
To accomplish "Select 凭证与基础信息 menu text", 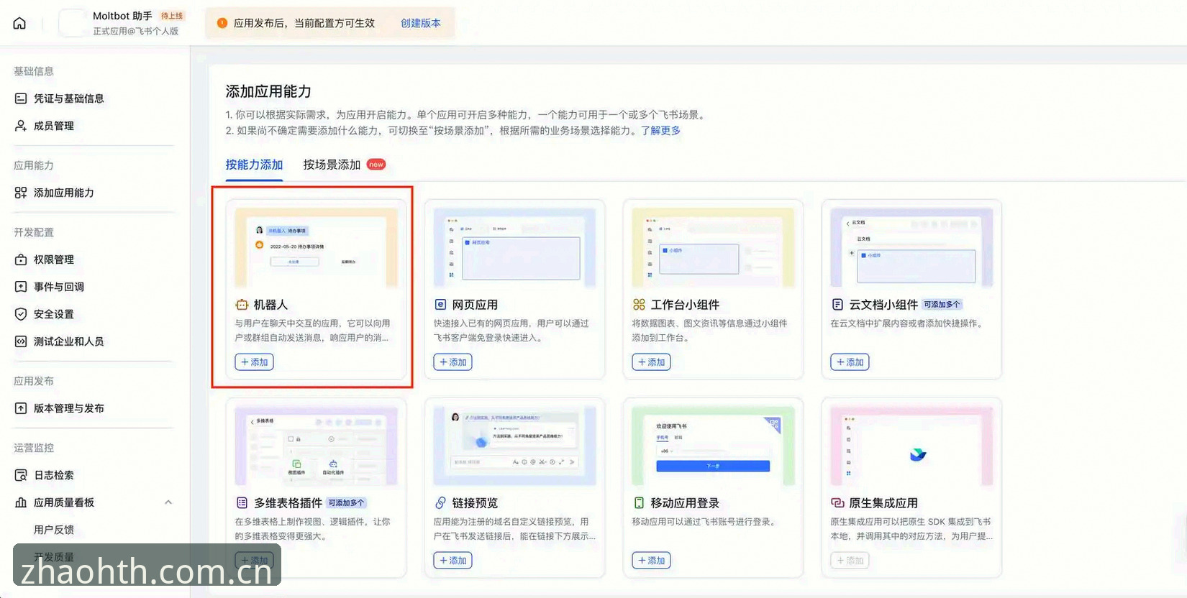I will (69, 98).
